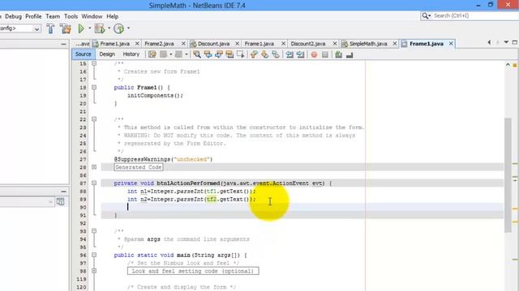
Task: Start macro recording with red circle icon
Action: [314, 55]
